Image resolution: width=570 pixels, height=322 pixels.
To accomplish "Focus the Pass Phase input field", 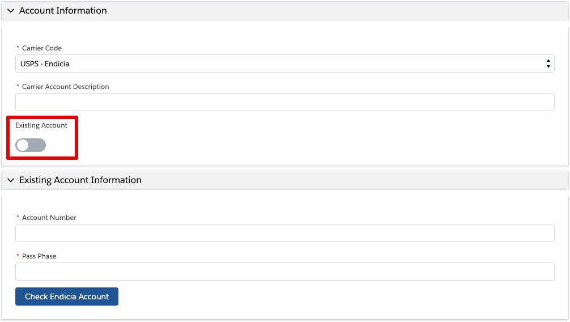I will pyautogui.click(x=284, y=272).
